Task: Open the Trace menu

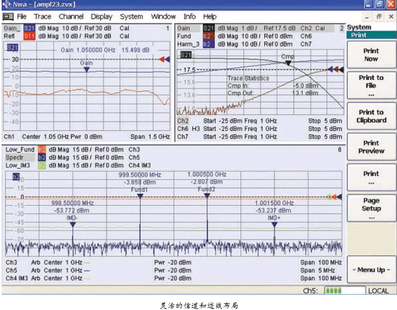Action: click(42, 16)
